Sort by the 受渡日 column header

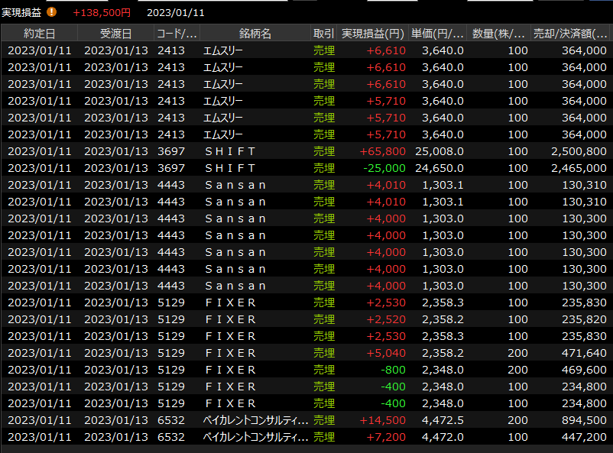[x=115, y=34]
